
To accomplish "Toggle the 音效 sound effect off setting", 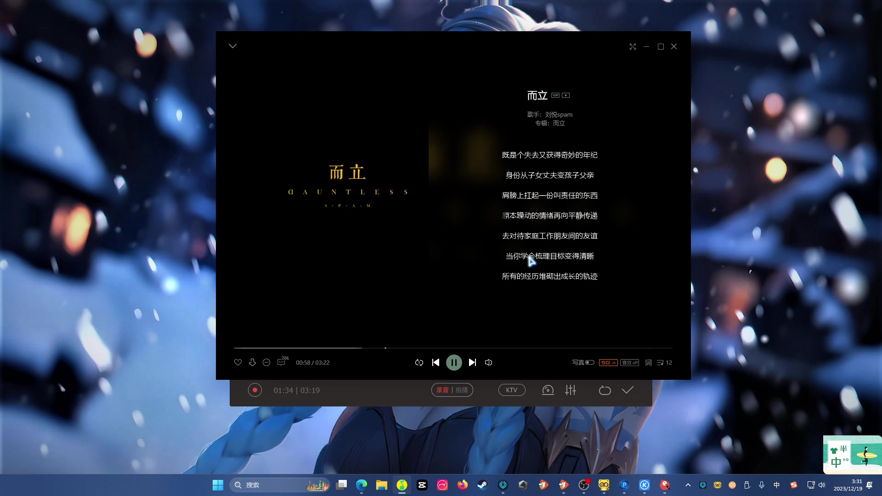I will [x=629, y=362].
